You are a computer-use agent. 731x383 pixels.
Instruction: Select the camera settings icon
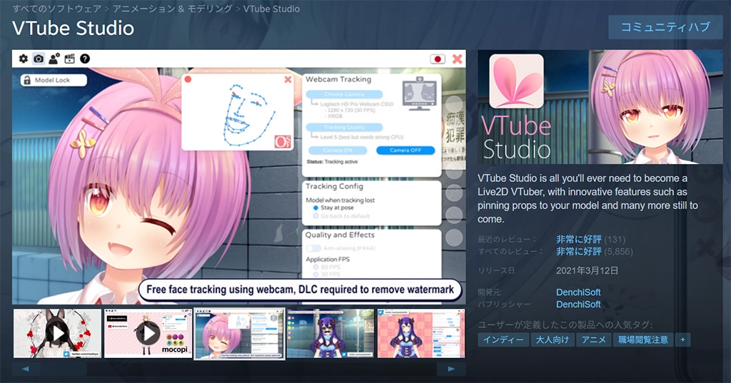pos(39,58)
